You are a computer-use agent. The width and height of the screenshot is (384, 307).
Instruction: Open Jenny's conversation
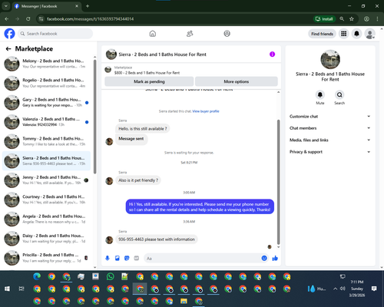point(47,180)
